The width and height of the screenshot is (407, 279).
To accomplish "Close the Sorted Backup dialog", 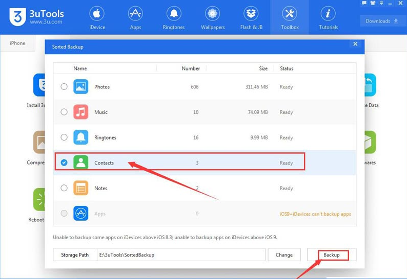I will coord(355,44).
